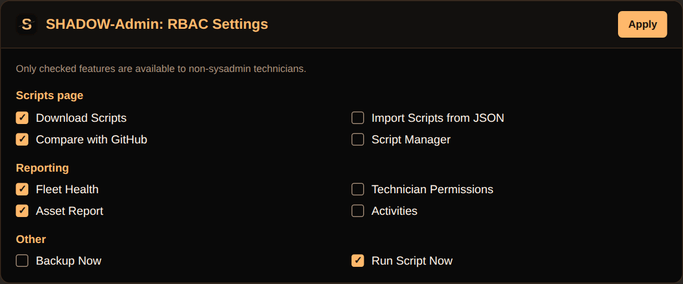The width and height of the screenshot is (683, 284).
Task: Enable Import Scripts from JSON
Action: pos(358,118)
